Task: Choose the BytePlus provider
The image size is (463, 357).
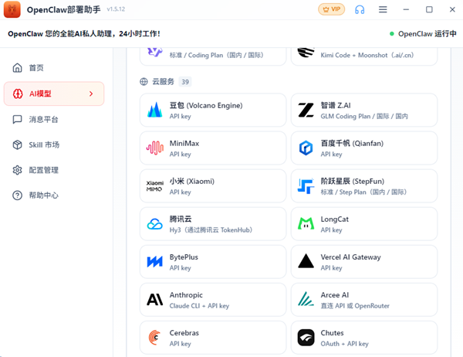Action: [x=213, y=262]
